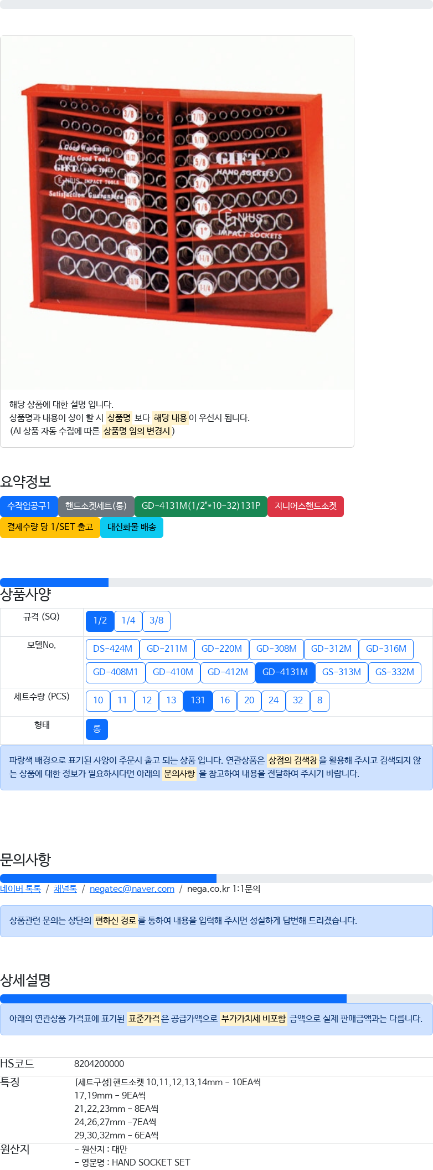Click the 수작업공구1 blue tag
433x1170 pixels.
point(29,507)
